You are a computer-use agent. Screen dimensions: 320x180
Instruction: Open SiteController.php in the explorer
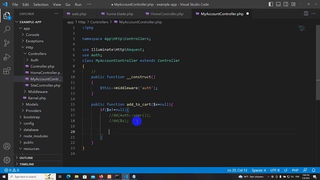(45, 85)
